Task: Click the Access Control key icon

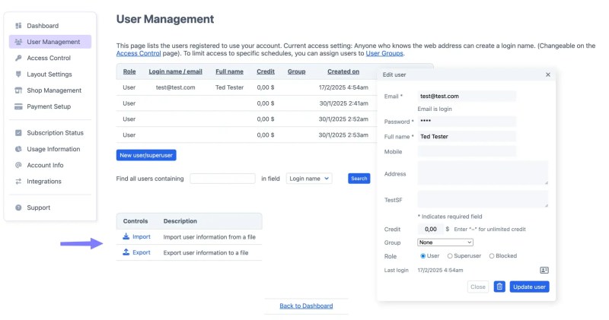Action: pyautogui.click(x=18, y=58)
